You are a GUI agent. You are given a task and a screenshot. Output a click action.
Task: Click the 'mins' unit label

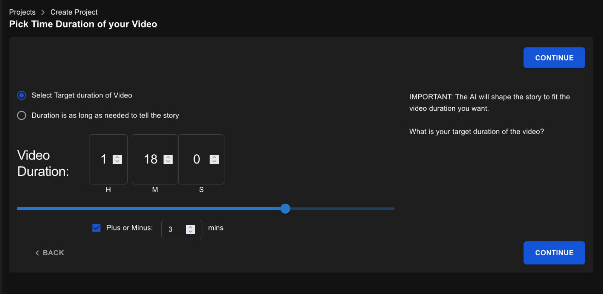[216, 228]
